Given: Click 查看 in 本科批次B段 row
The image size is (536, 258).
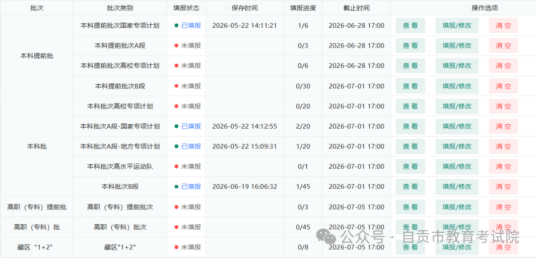Looking at the screenshot, I should click(x=410, y=187).
